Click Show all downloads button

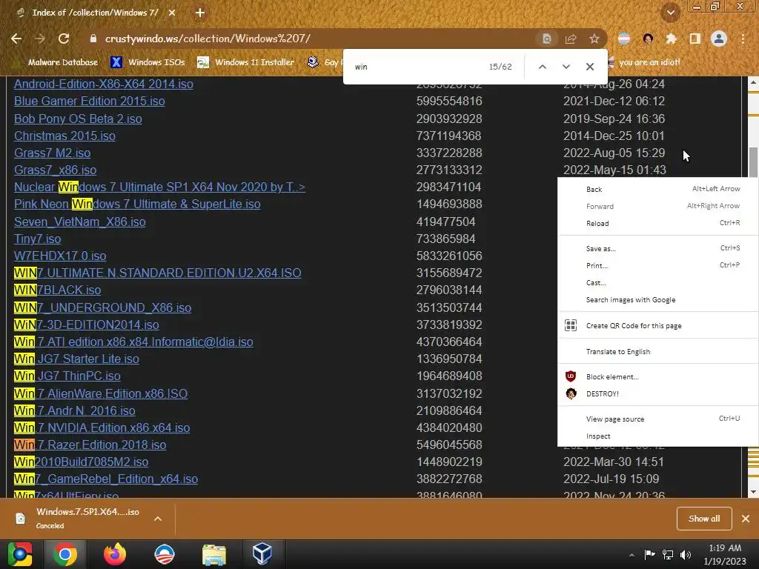pyautogui.click(x=704, y=518)
